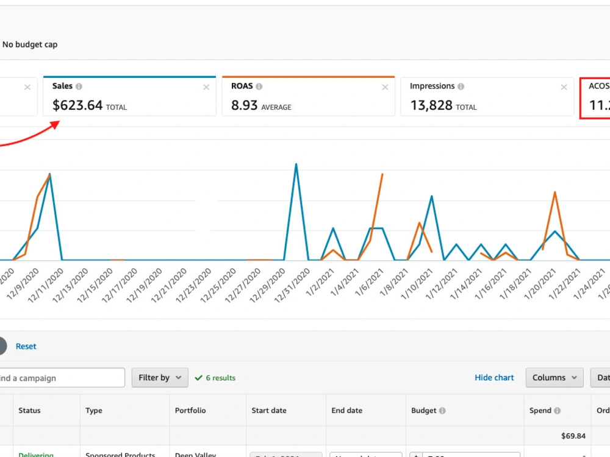This screenshot has width=610, height=457.
Task: Show info icon beside Budget column
Action: coord(442,411)
